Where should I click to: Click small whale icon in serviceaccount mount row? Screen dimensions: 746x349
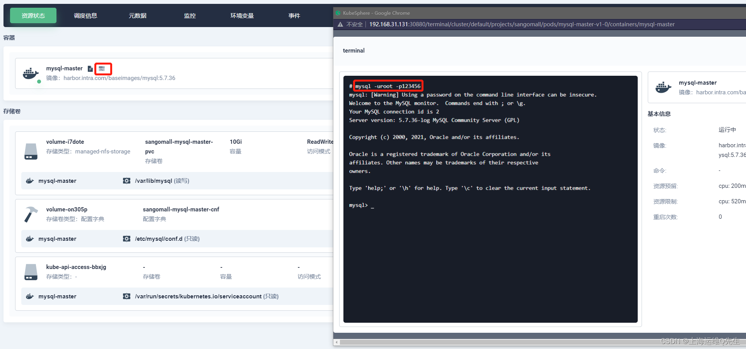tap(30, 296)
